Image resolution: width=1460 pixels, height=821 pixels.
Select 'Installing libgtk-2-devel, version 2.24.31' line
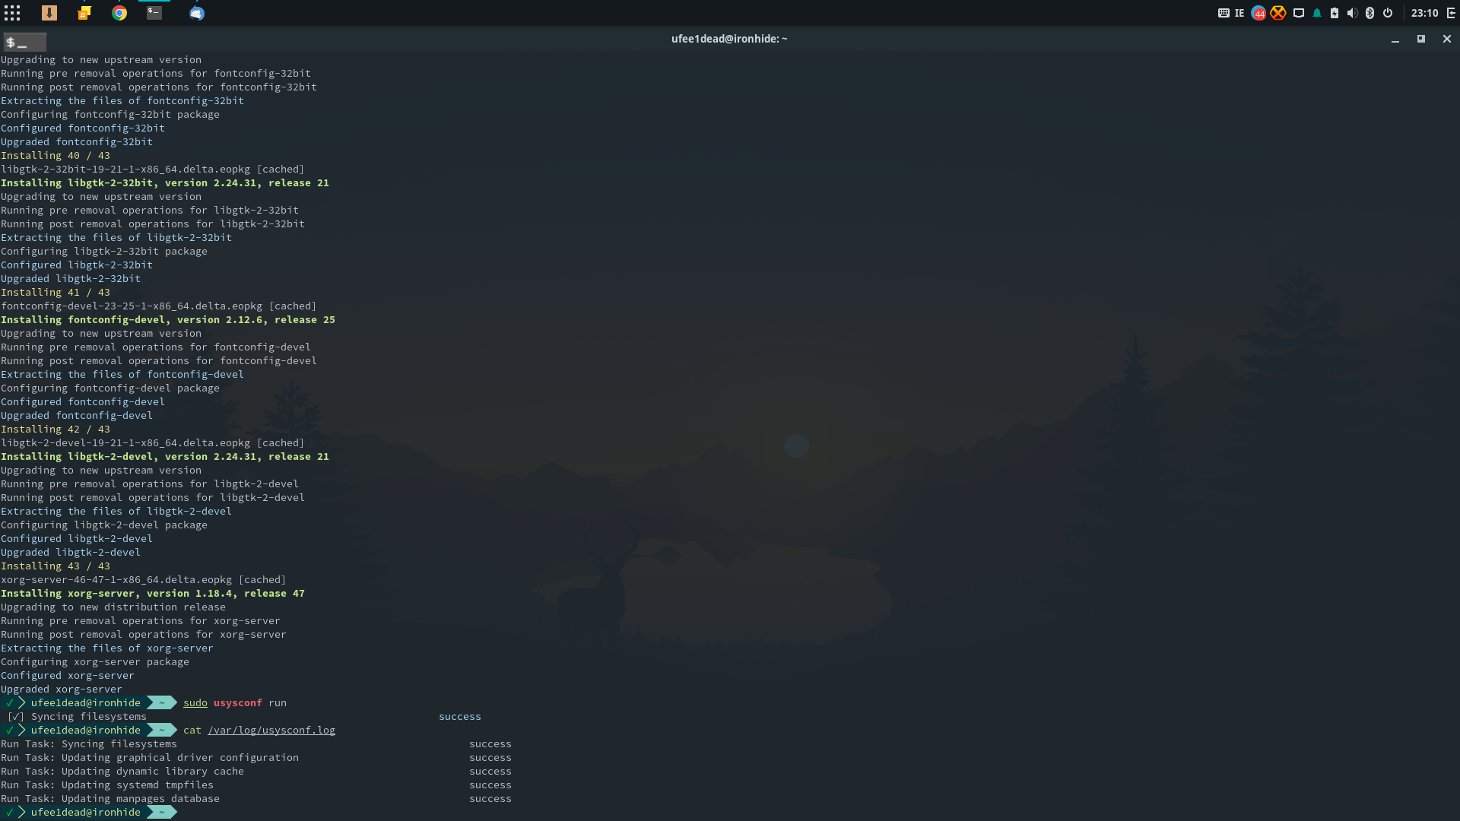pos(165,457)
